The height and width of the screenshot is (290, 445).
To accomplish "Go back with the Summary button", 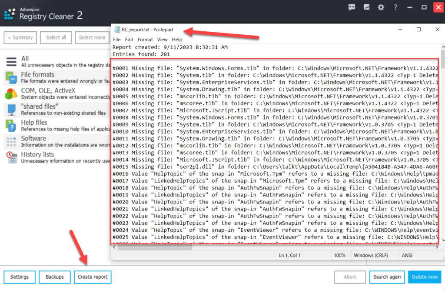I will click(20, 37).
